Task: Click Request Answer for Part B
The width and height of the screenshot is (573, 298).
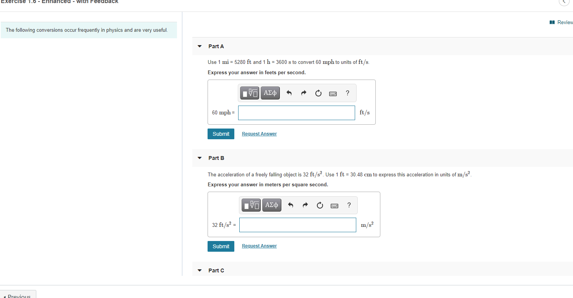Action: [x=259, y=246]
